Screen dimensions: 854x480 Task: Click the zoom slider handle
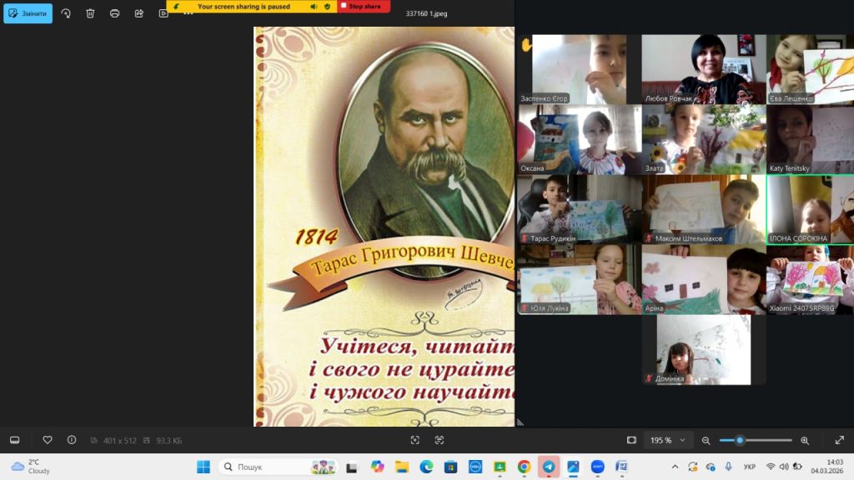pyautogui.click(x=739, y=440)
